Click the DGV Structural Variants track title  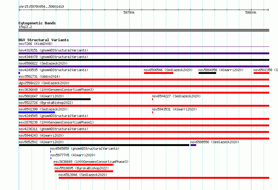point(44,40)
